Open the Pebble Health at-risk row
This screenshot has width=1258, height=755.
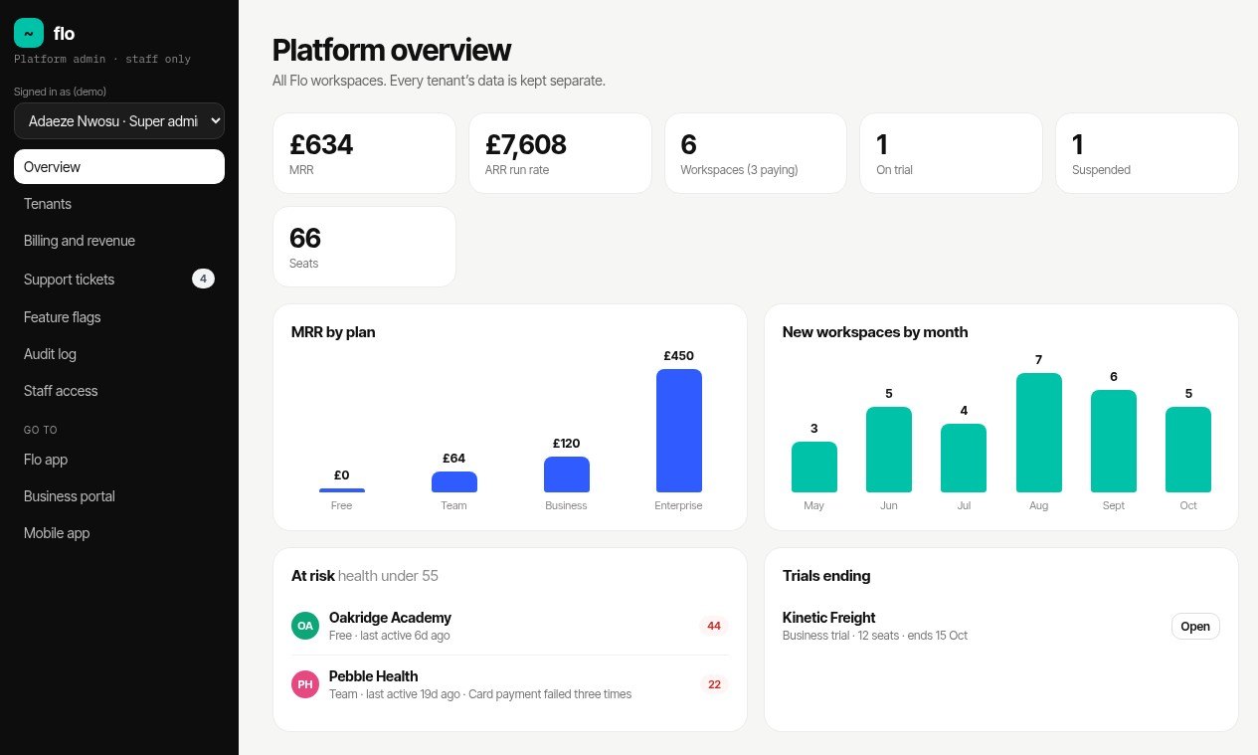point(510,684)
